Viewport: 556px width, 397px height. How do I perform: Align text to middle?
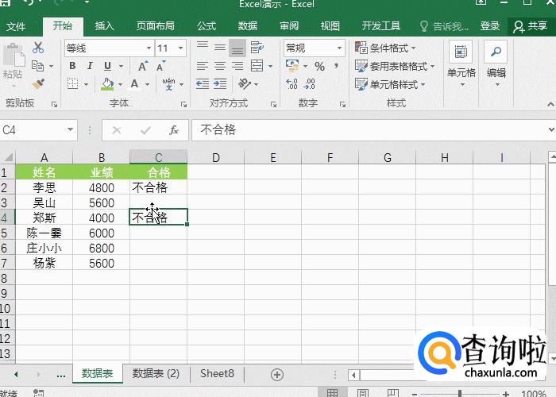point(220,47)
